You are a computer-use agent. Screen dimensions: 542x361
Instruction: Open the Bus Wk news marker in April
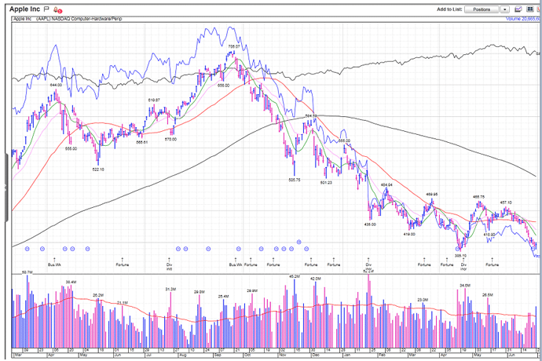pos(54,262)
